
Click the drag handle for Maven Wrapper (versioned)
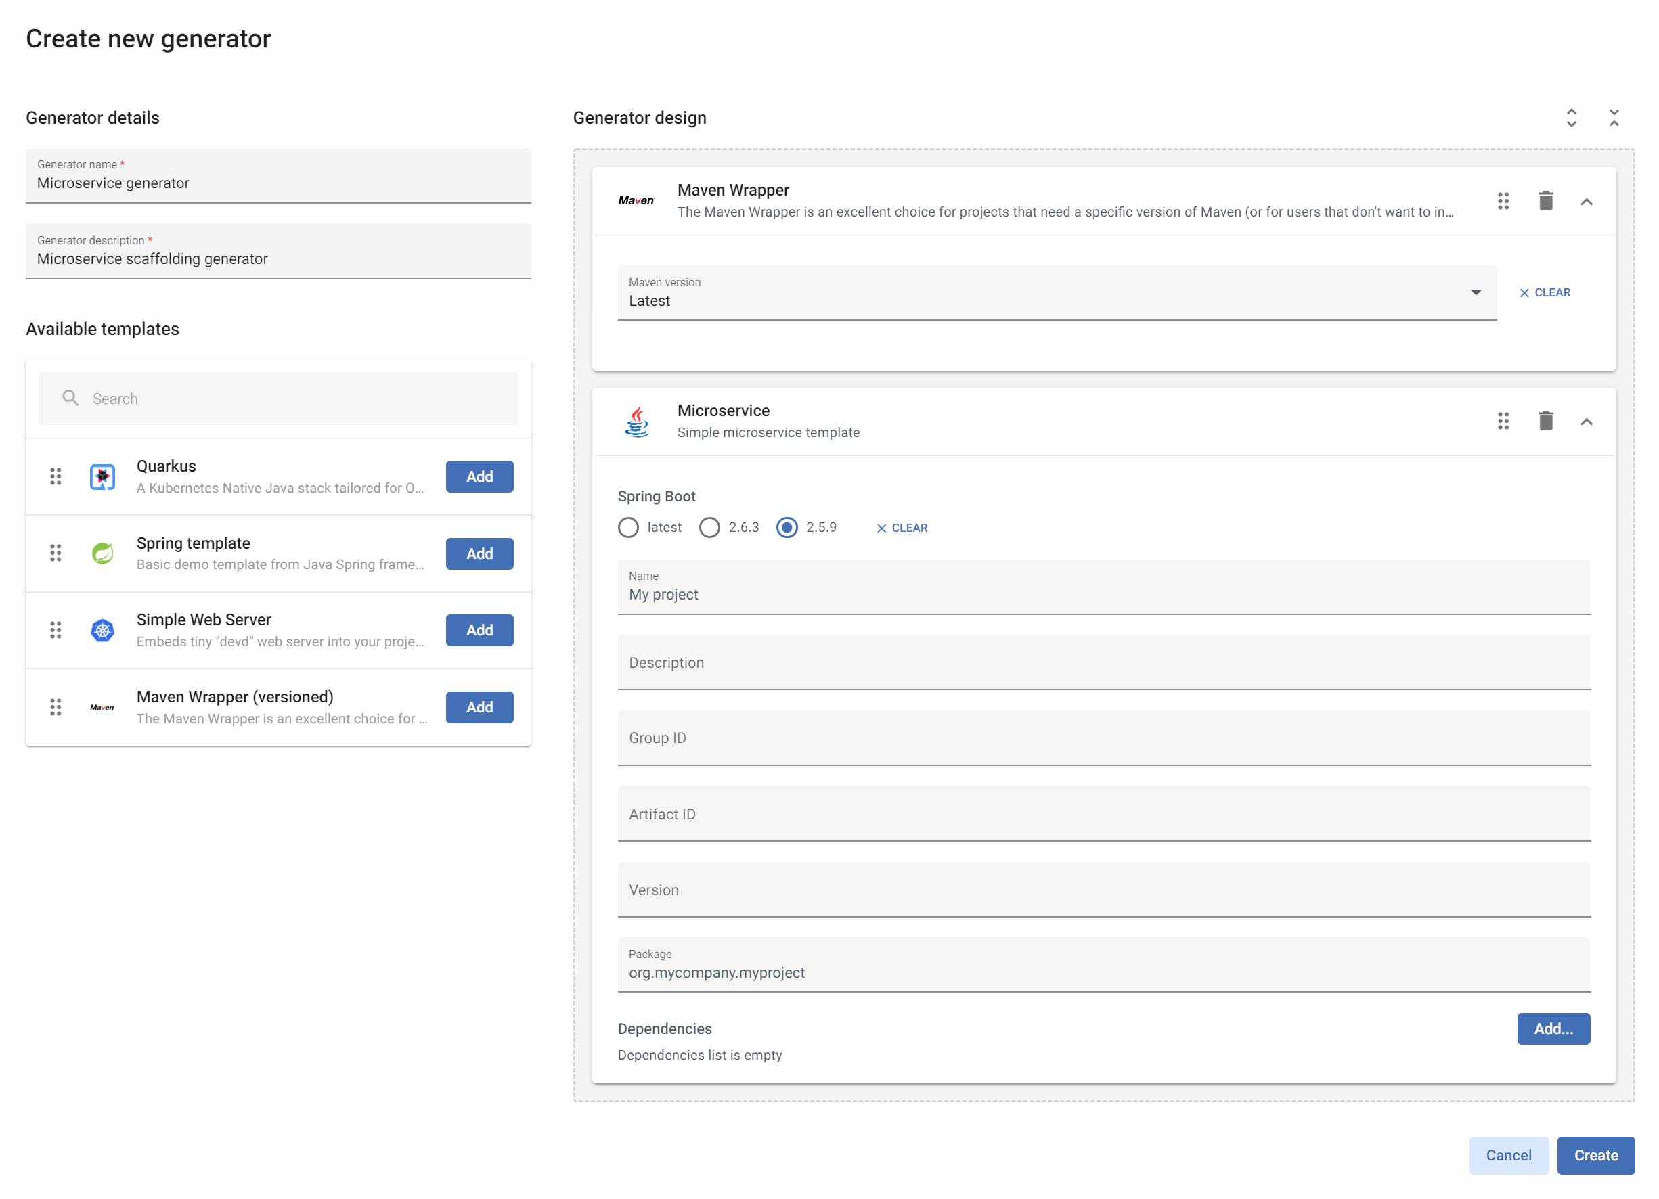tap(56, 707)
